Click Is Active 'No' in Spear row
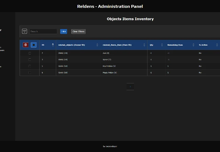Viewport: 220px width, 152px height. (200, 59)
